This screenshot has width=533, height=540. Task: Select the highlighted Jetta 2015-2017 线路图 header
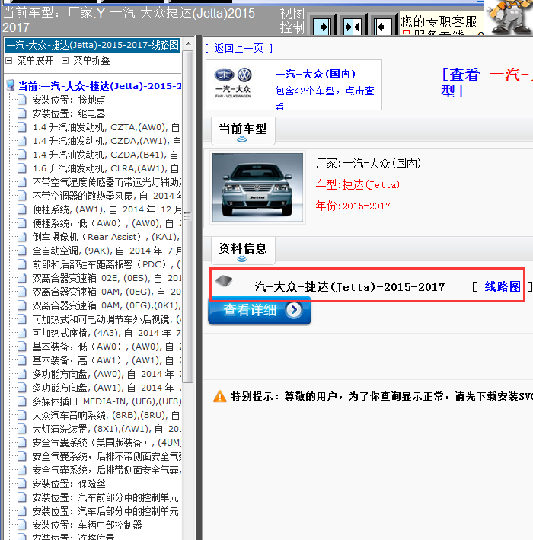(92, 45)
